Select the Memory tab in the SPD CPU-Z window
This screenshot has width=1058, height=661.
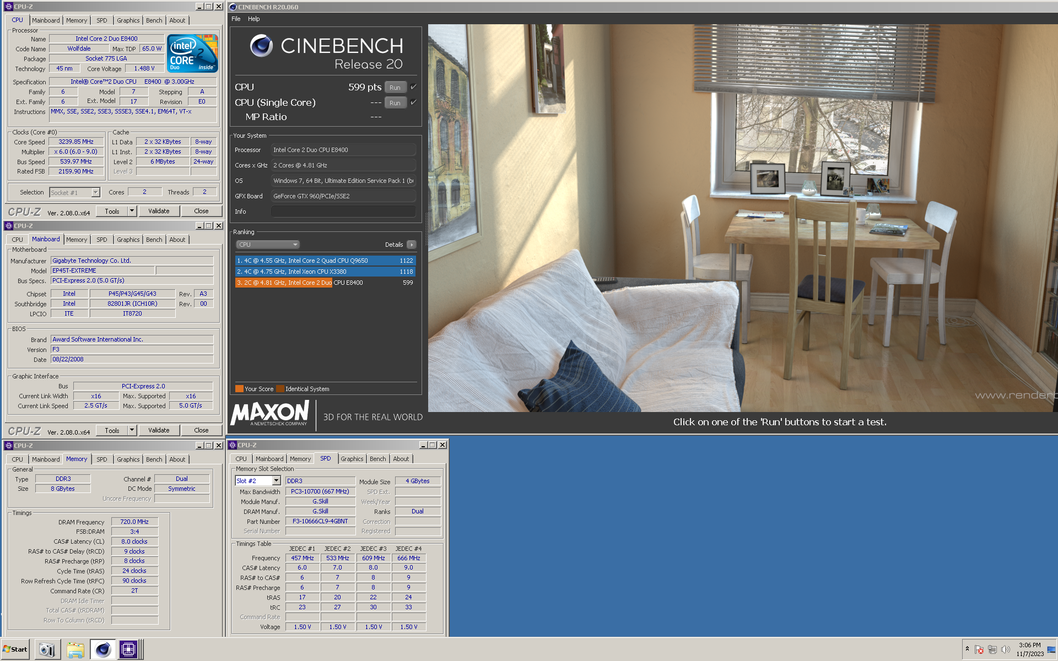pos(300,459)
